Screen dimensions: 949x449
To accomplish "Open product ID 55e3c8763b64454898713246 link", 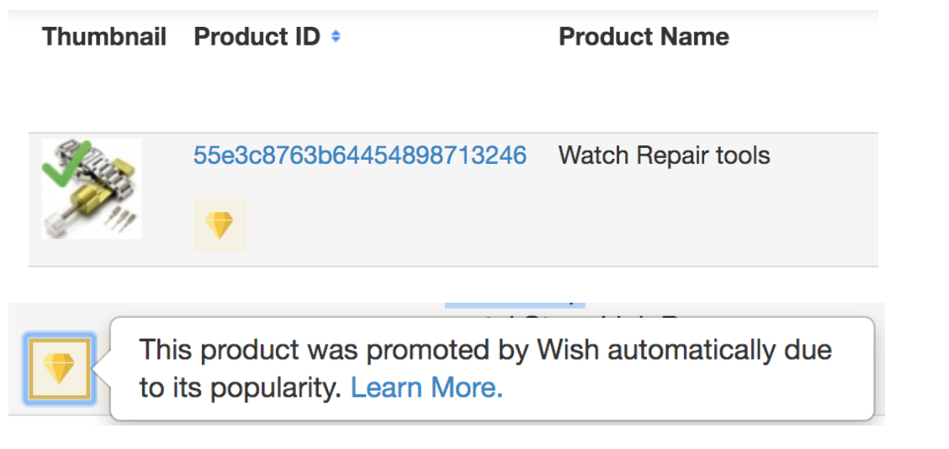I will 360,156.
